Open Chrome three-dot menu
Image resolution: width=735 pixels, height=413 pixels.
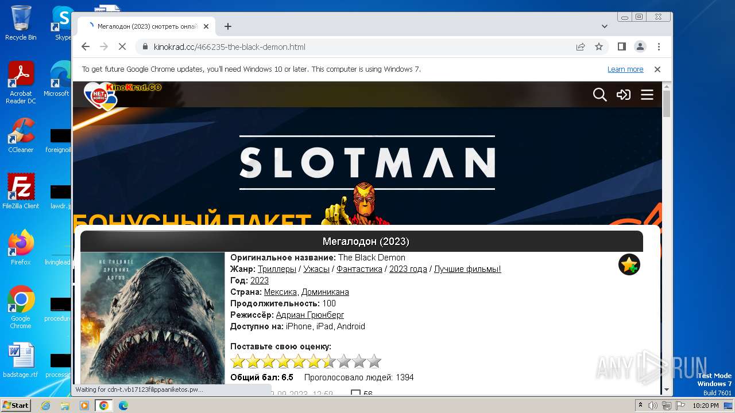[659, 47]
